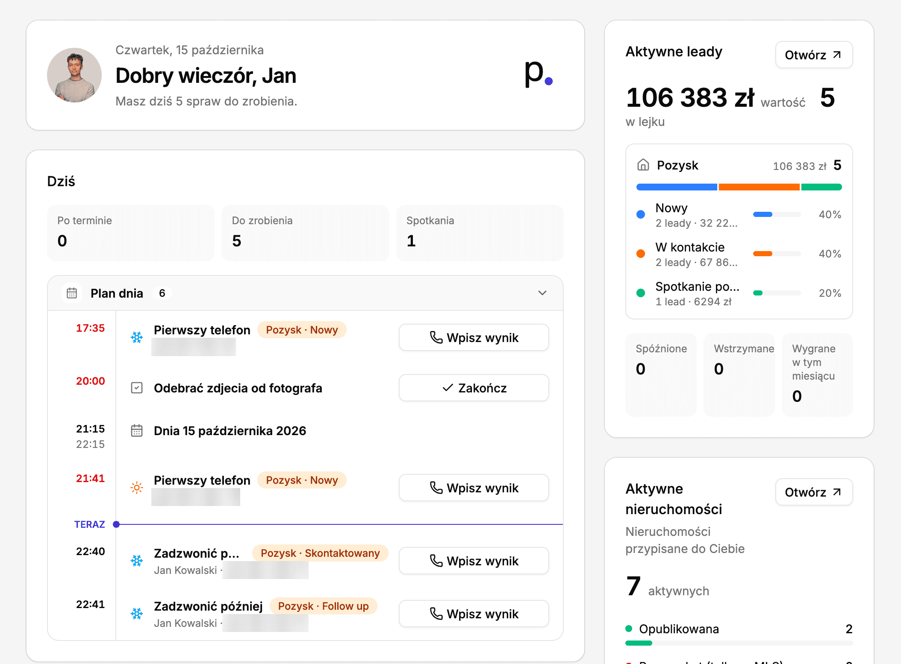Collapse the Plan dnia section chevron
Image resolution: width=901 pixels, height=664 pixels.
coord(542,293)
